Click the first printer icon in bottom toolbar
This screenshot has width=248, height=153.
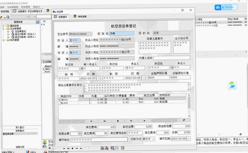[102, 148]
